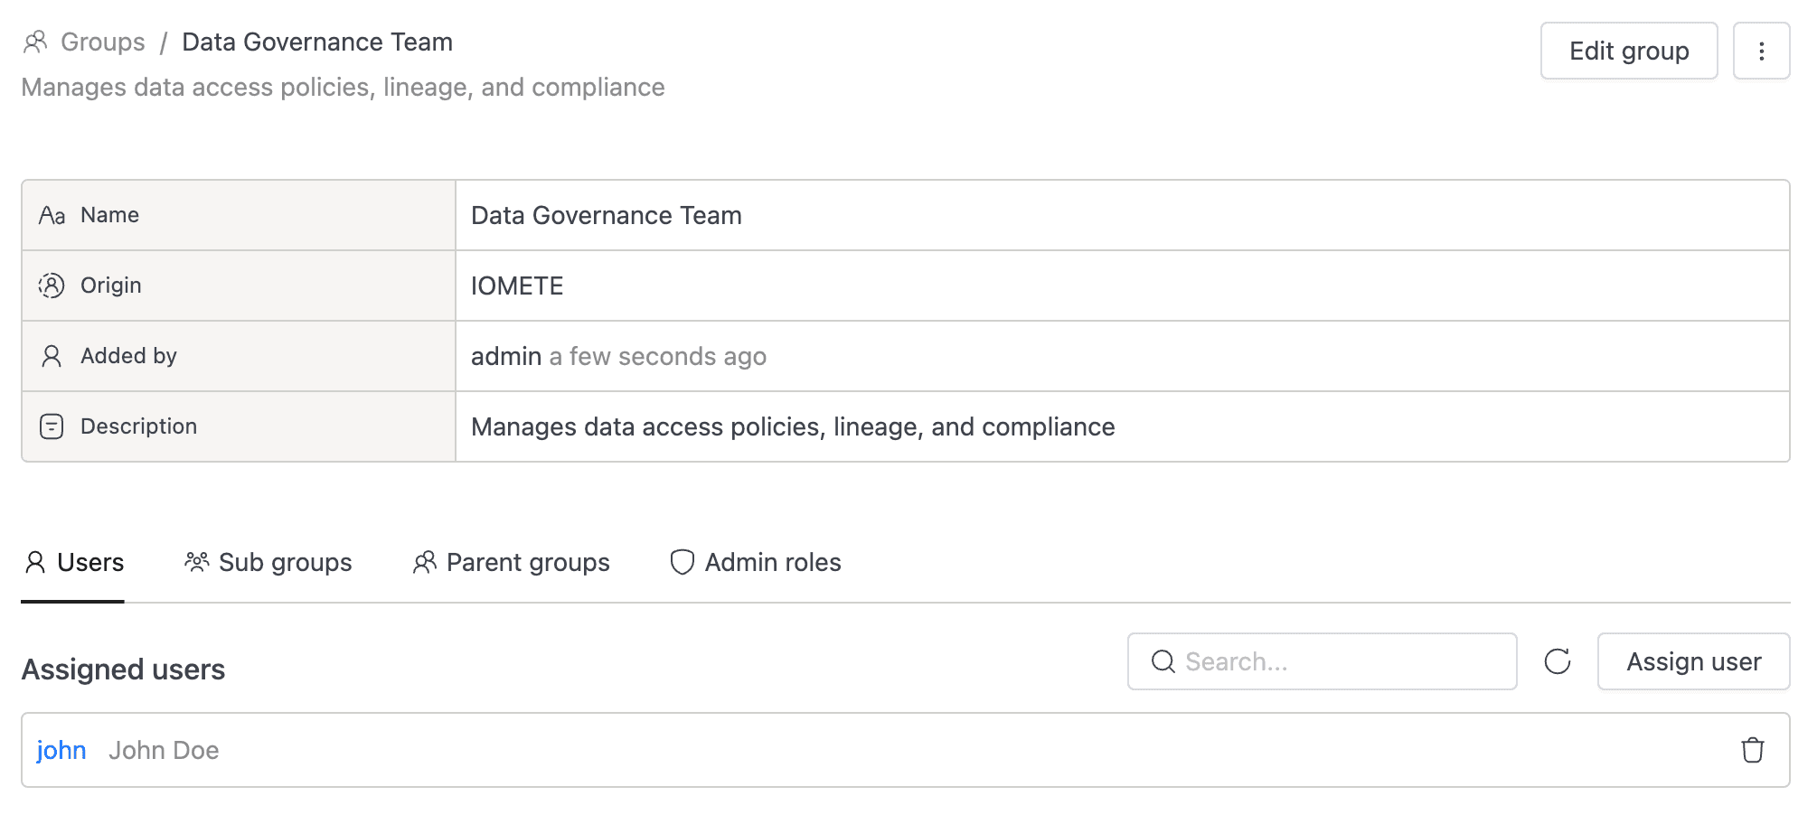1817x824 pixels.
Task: Select the Admin roles tab
Action: 756,563
